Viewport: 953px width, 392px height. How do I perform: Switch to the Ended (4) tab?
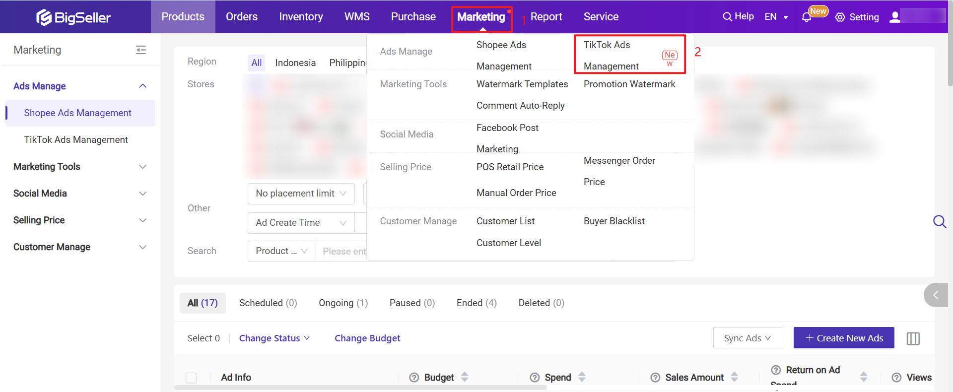tap(476, 303)
